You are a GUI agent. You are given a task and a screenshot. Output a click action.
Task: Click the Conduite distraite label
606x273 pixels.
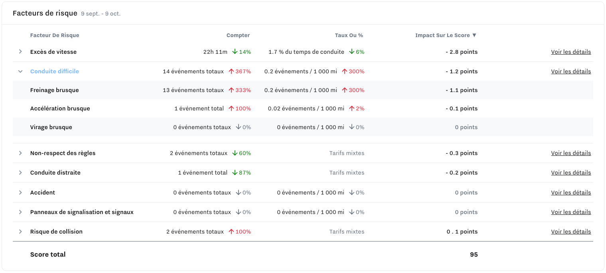pos(55,173)
